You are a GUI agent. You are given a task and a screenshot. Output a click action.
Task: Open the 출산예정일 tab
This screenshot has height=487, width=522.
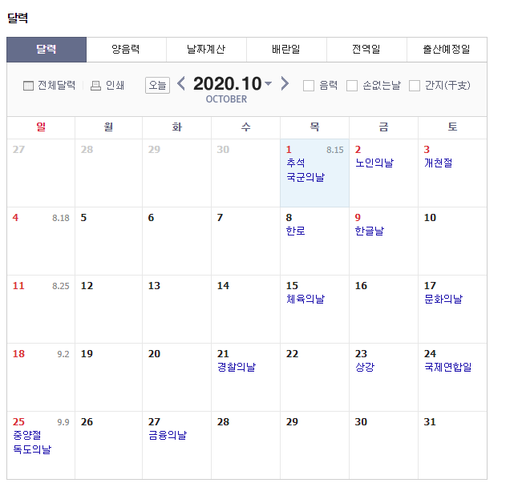(447, 50)
